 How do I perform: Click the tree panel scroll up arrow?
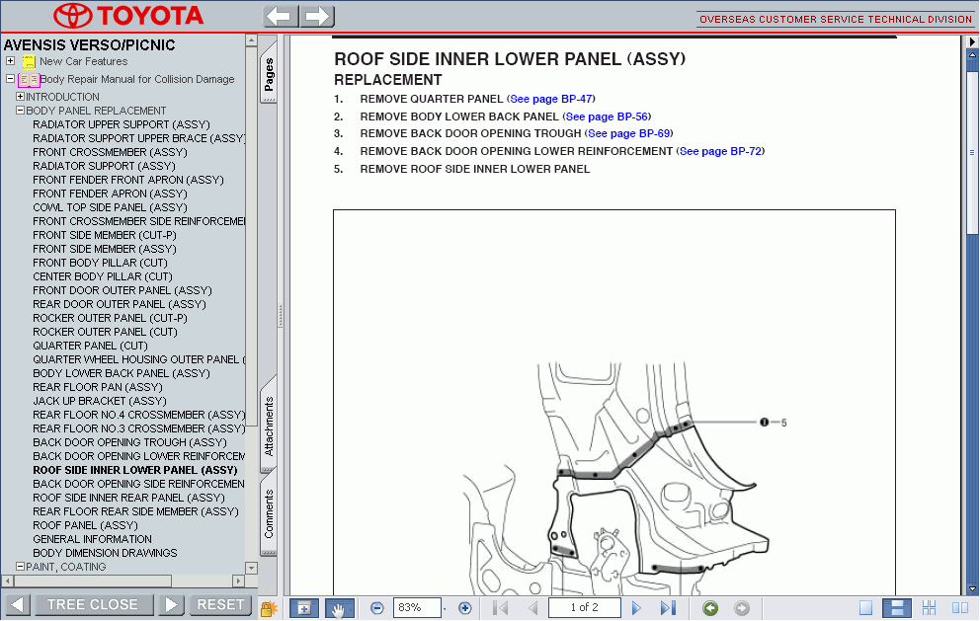(x=251, y=40)
